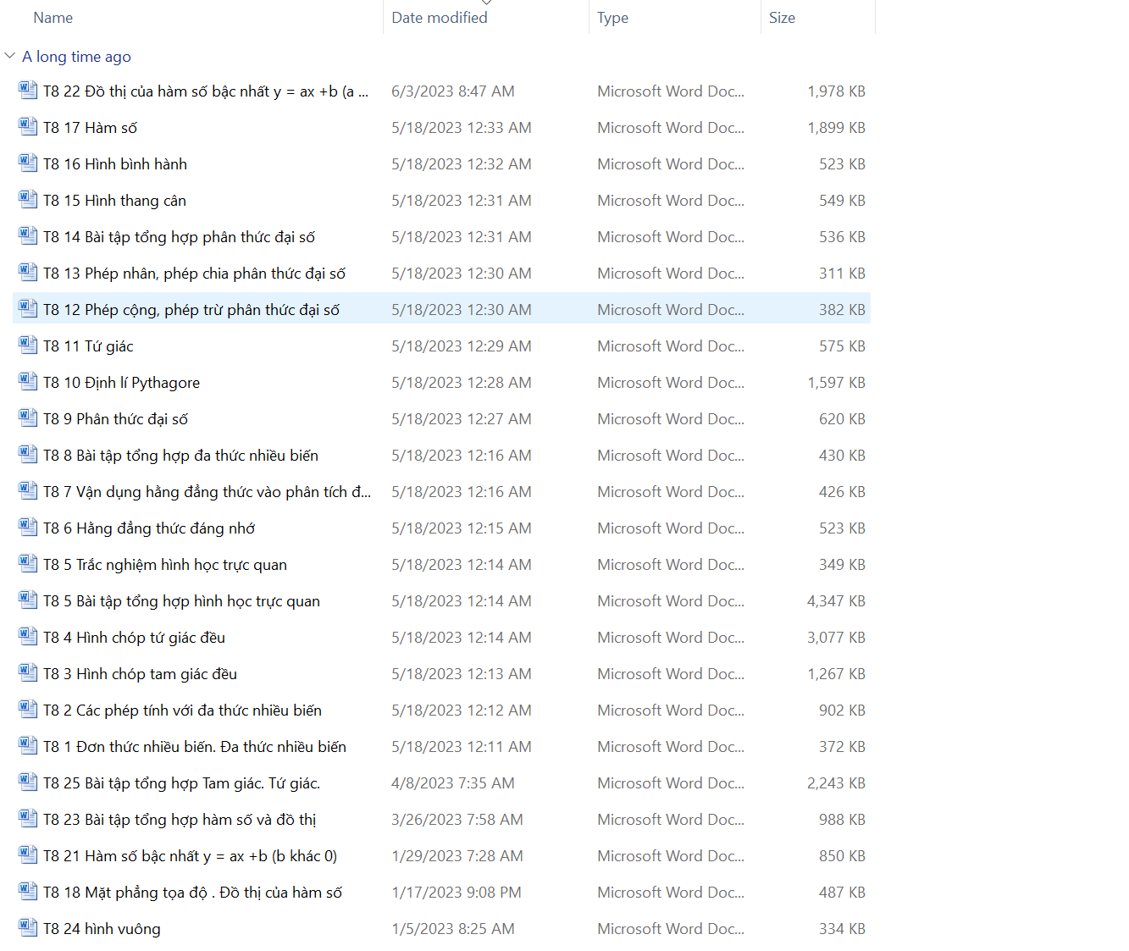Sort by Date modified column header
This screenshot has width=1129, height=951.
pyautogui.click(x=440, y=18)
